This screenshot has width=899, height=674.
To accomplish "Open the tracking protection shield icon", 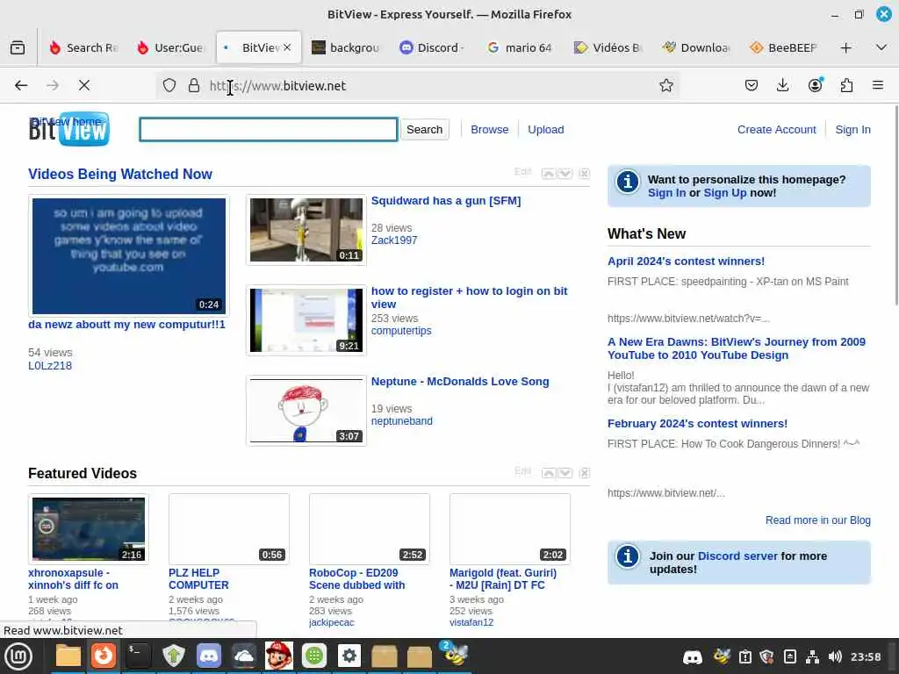I will point(169,85).
